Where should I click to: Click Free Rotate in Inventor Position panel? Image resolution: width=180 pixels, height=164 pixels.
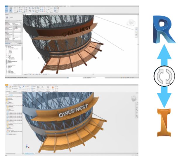[15, 88]
